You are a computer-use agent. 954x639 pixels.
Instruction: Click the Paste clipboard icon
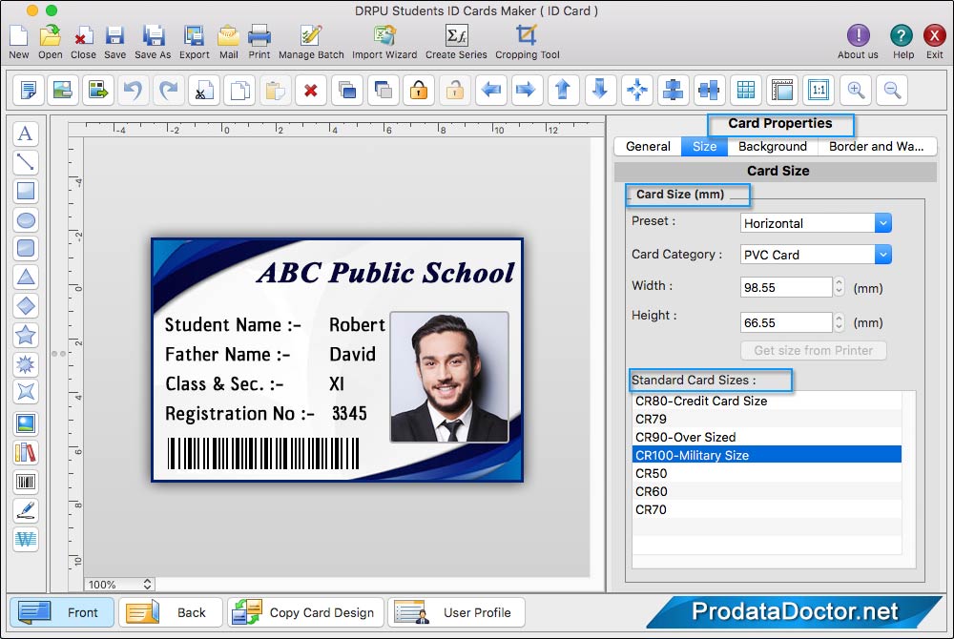click(275, 90)
